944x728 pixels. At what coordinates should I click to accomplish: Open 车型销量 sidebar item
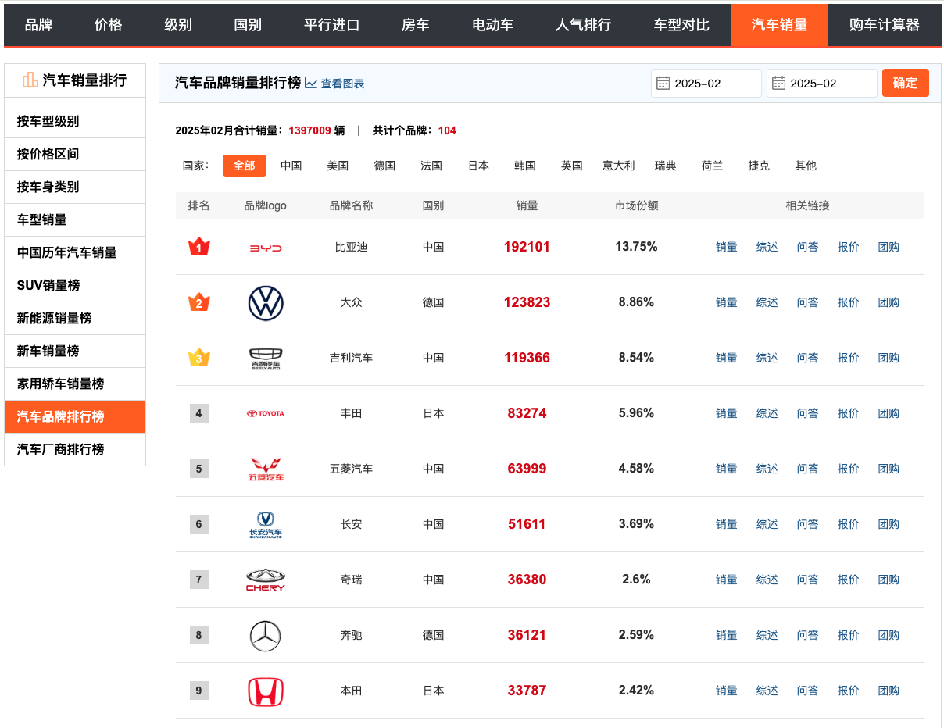click(x=75, y=219)
